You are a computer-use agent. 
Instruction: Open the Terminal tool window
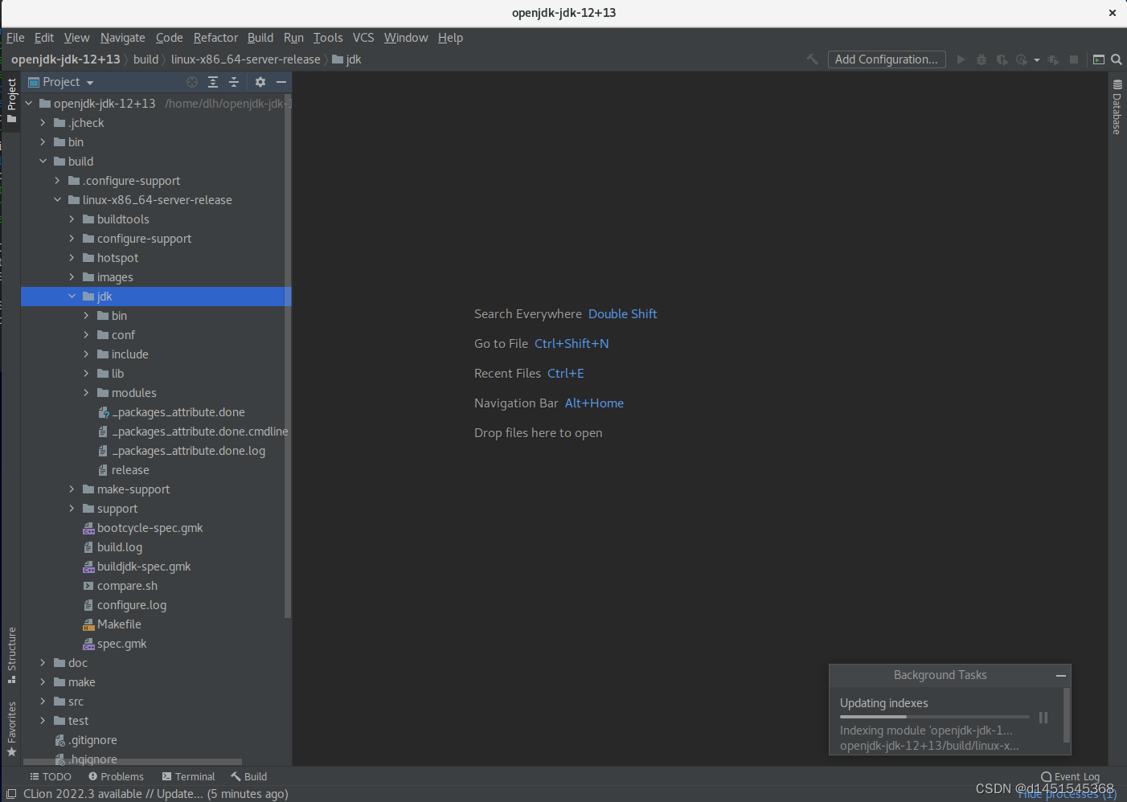click(188, 776)
